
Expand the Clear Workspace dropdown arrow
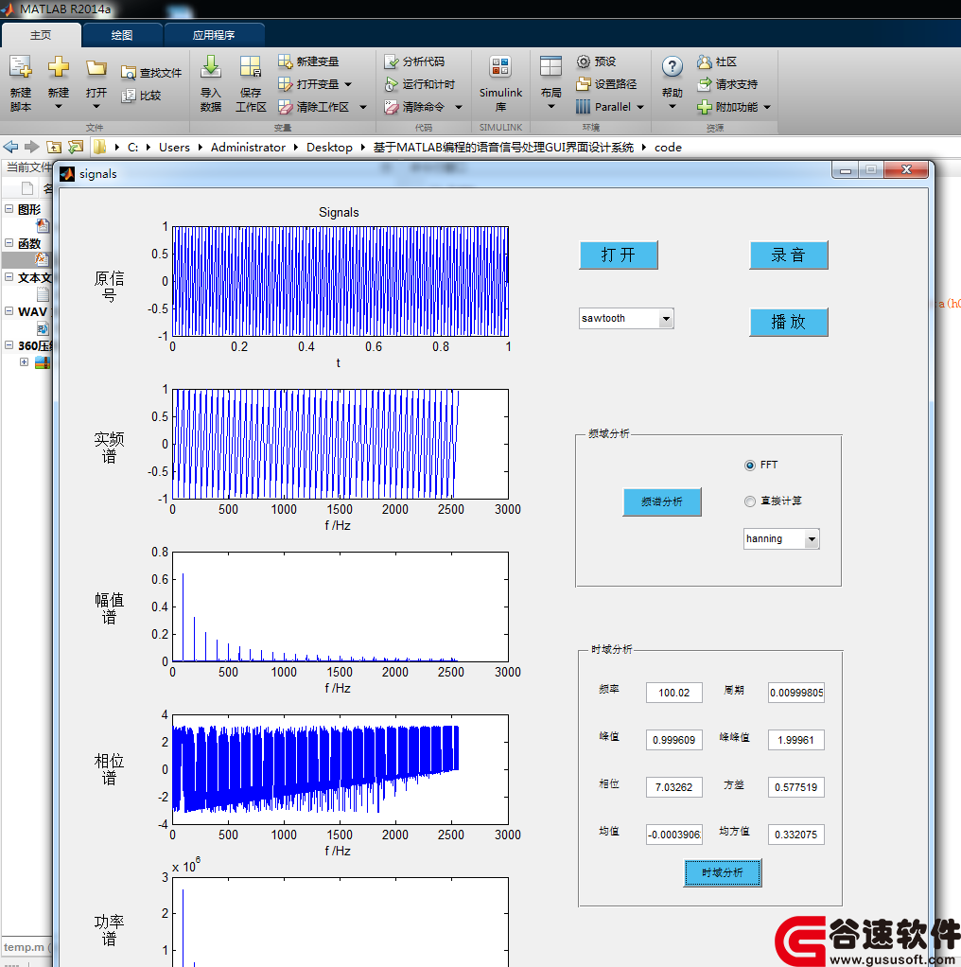coord(363,107)
